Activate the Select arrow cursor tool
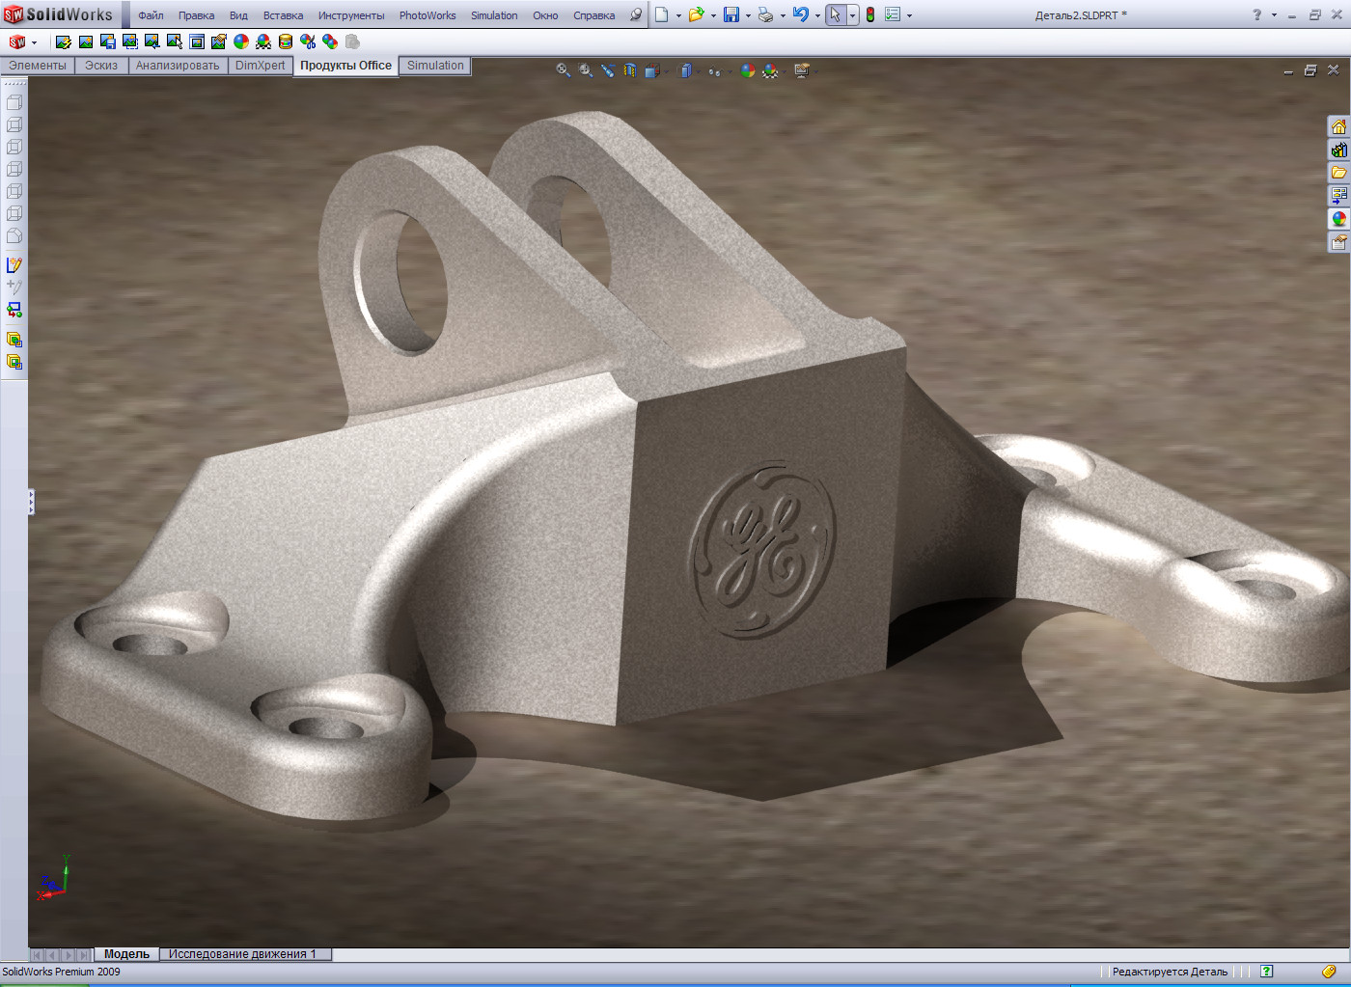1351x987 pixels. point(836,14)
